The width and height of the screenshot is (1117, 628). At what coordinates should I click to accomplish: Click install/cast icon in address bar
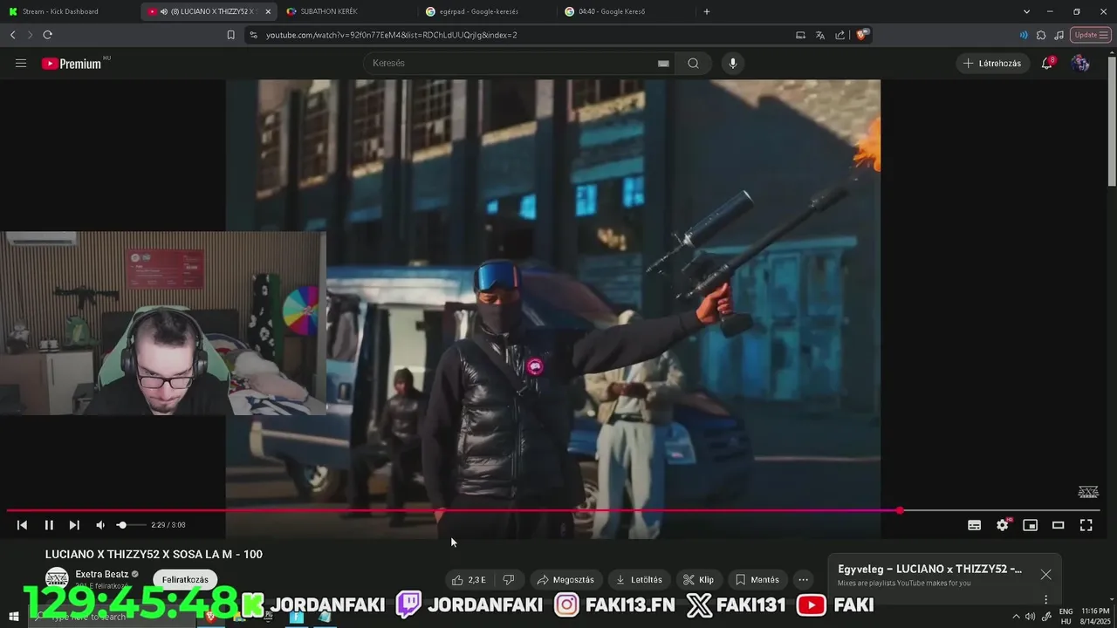click(800, 35)
